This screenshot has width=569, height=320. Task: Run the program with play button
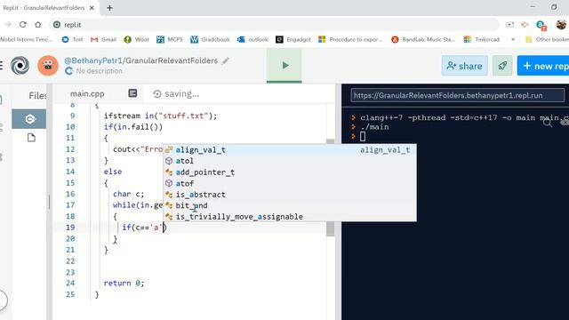click(284, 66)
